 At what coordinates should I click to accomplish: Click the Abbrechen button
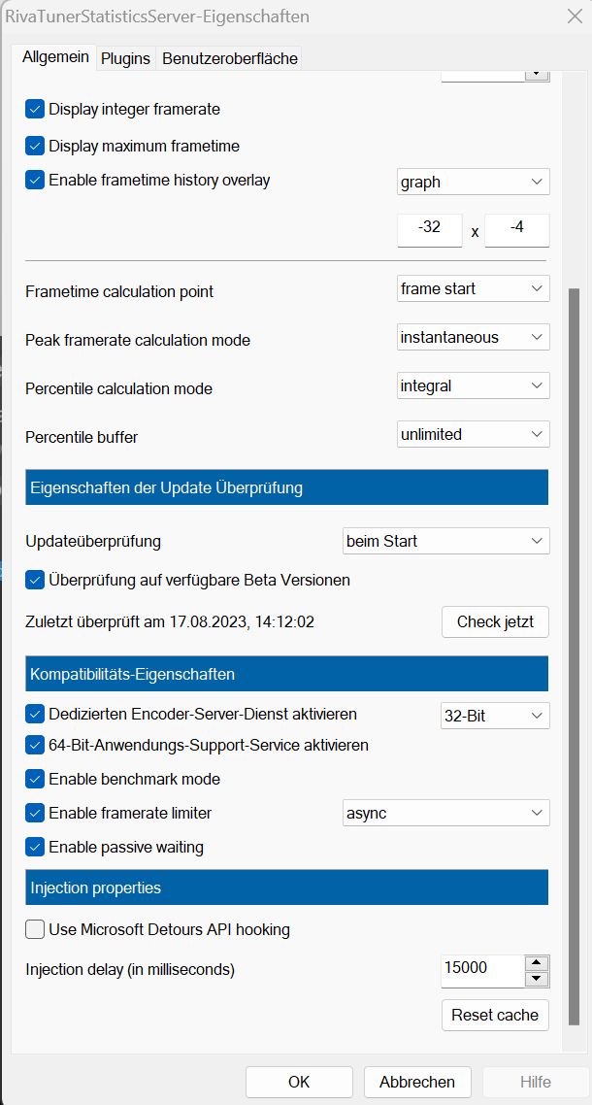click(417, 1082)
